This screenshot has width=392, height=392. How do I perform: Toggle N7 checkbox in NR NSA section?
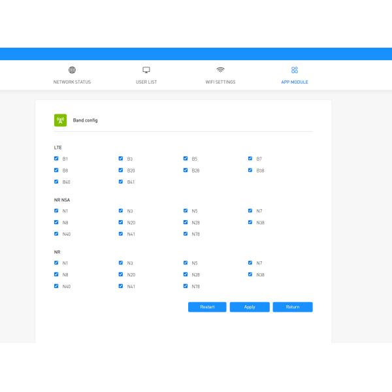[x=250, y=210]
